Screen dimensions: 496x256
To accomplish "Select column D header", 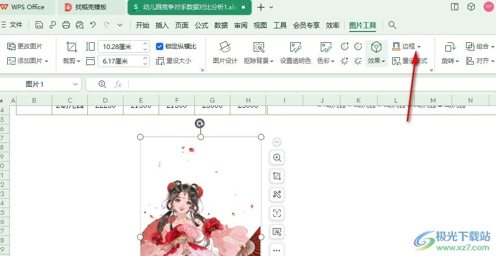I will 105,100.
